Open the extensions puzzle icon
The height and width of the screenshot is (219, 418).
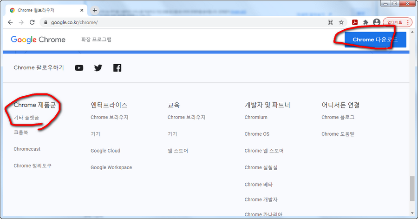(x=366, y=22)
